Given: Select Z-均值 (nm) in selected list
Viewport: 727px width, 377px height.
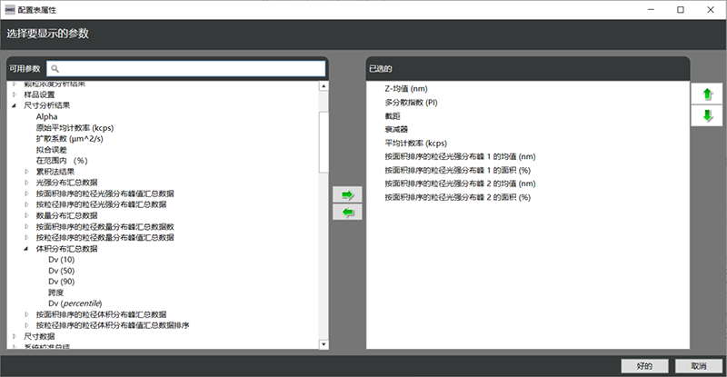Looking at the screenshot, I should point(406,89).
